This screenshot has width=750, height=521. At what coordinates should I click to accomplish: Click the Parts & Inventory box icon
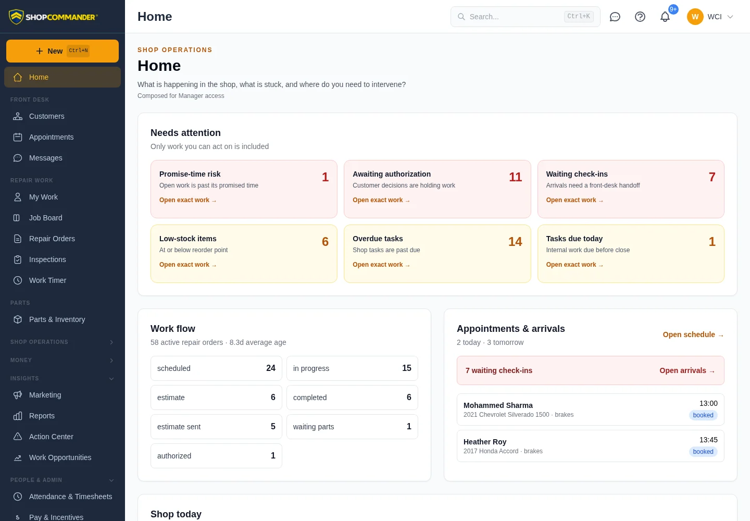click(x=18, y=319)
